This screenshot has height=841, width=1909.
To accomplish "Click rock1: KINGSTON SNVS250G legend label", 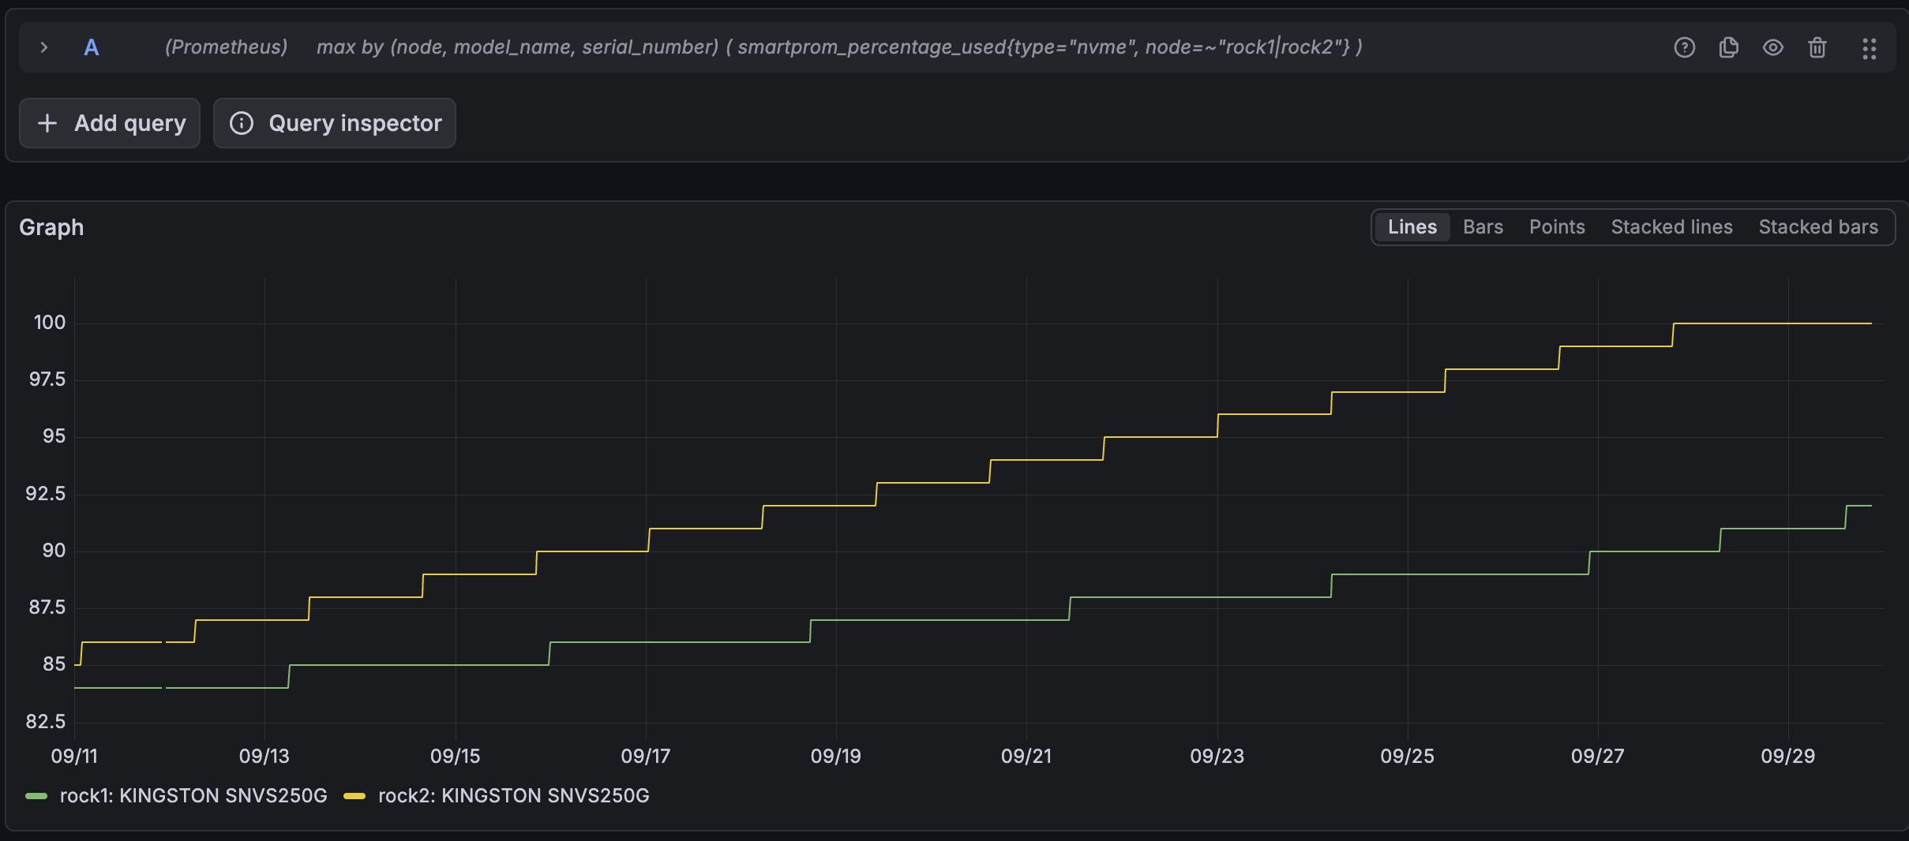I will (193, 796).
